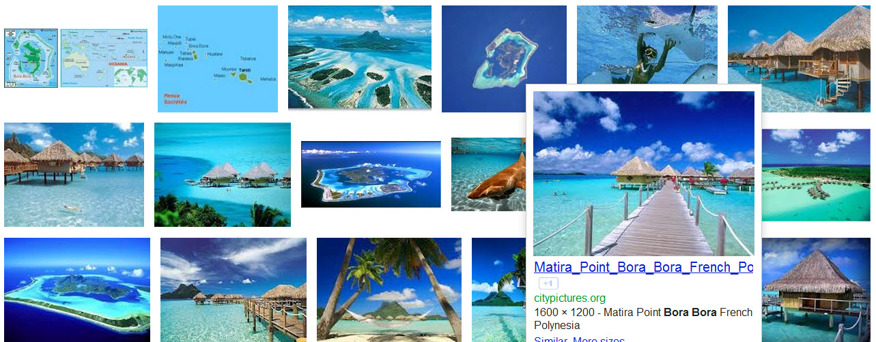This screenshot has width=876, height=342.
Task: Select the hammock between palm trees thumbnail
Action: (x=389, y=290)
